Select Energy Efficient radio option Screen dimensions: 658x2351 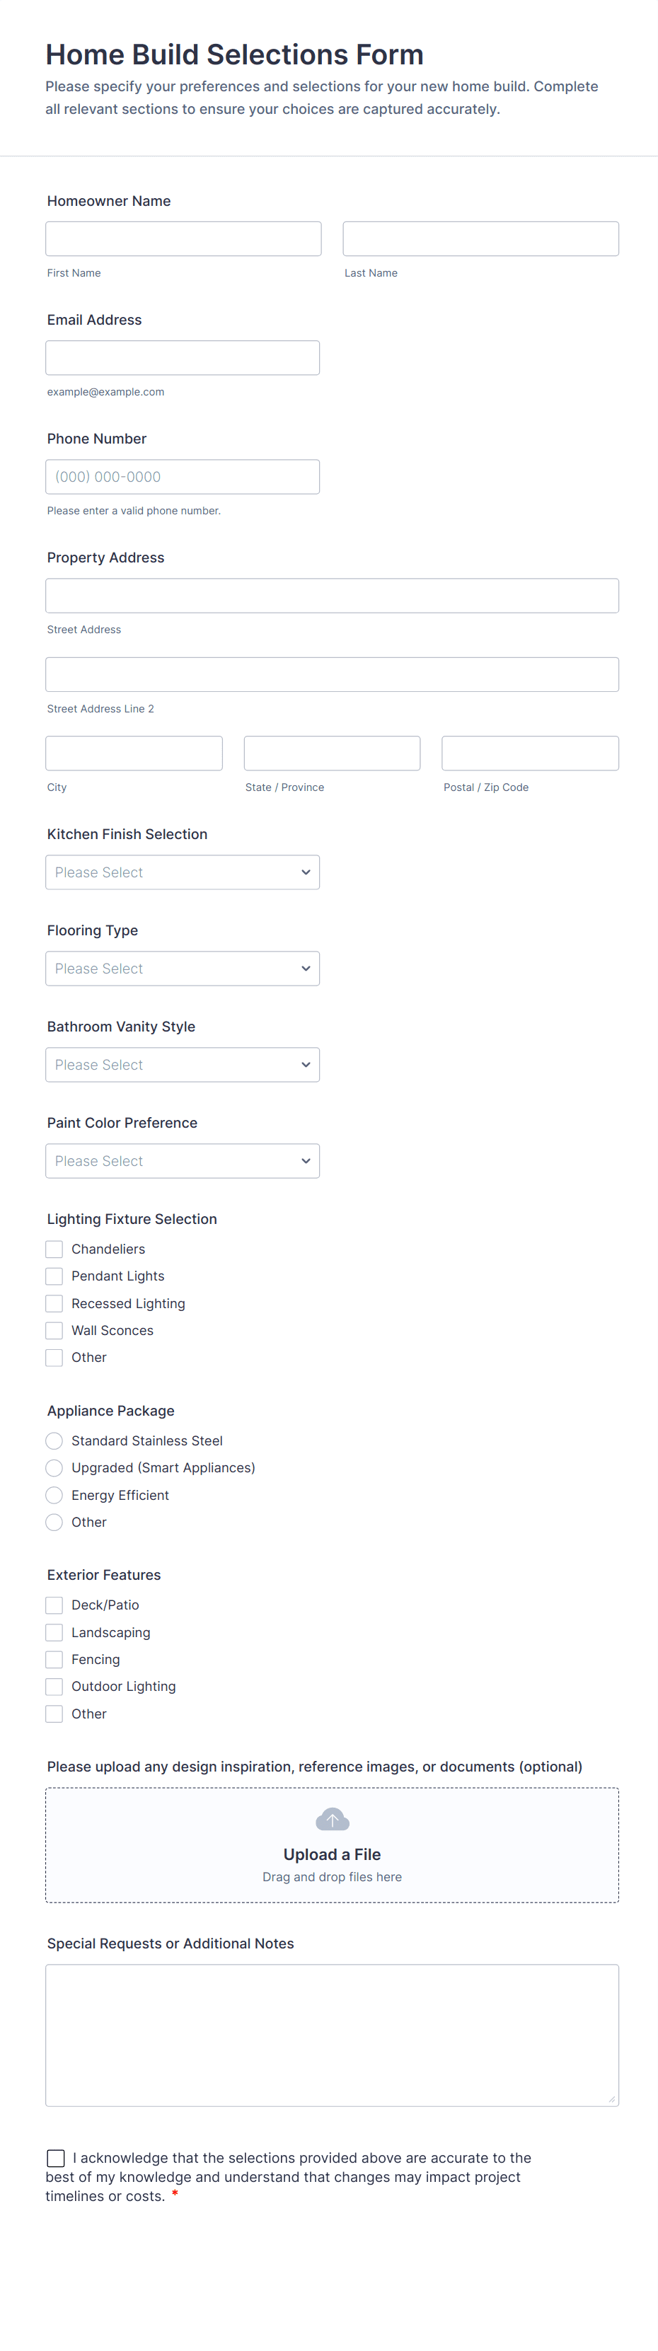pos(54,1495)
